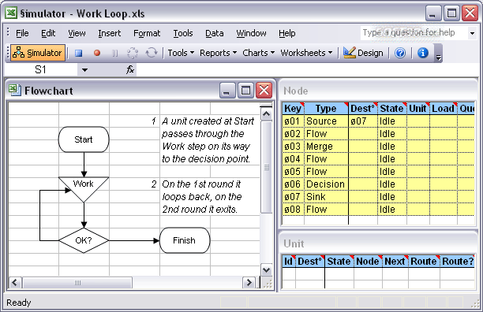483x312 pixels.
Task: Open the Reports dropdown
Action: click(x=218, y=53)
